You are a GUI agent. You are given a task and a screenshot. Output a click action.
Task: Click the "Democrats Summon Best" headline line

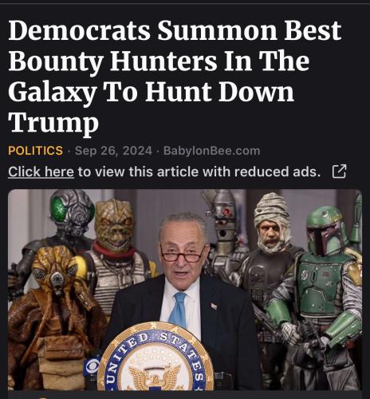click(175, 31)
